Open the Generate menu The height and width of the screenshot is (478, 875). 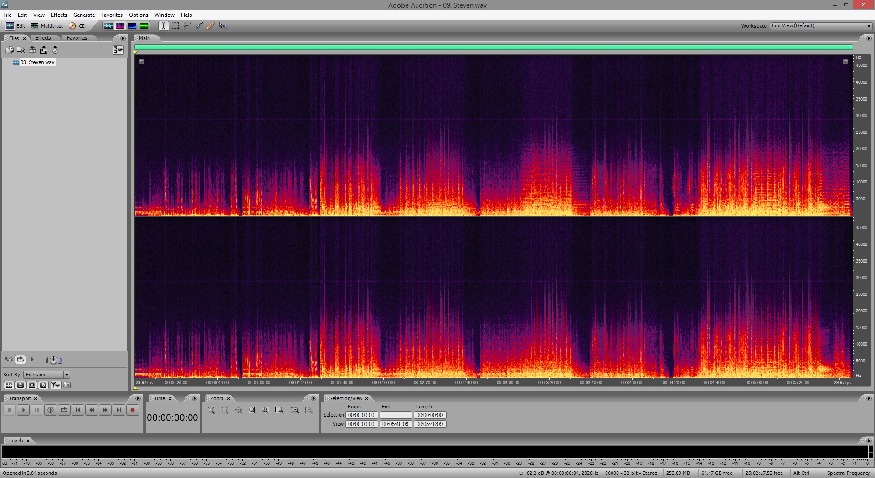(x=84, y=15)
